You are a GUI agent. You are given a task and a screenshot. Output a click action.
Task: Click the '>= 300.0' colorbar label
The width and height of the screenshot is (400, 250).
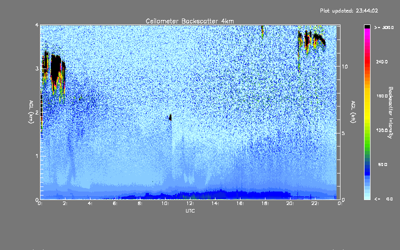[x=384, y=27]
